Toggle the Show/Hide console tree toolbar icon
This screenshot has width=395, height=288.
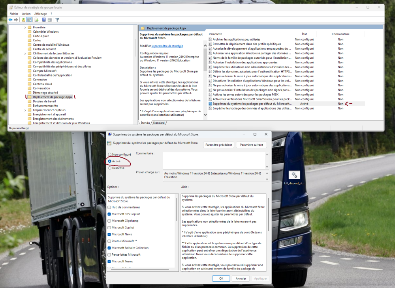[x=29, y=20]
